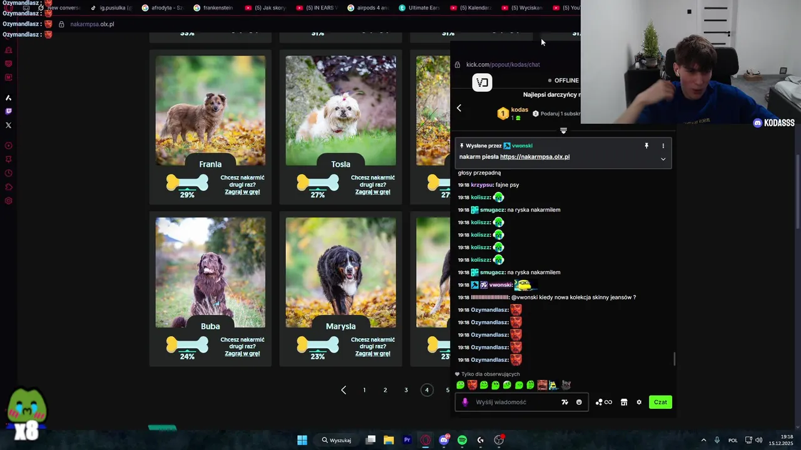Open the chat shop icon
The width and height of the screenshot is (801, 450).
(x=624, y=402)
